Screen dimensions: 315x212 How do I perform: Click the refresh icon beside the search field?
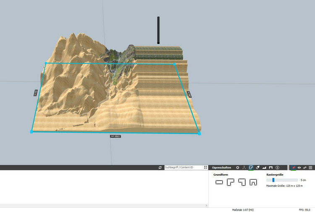click(x=160, y=168)
